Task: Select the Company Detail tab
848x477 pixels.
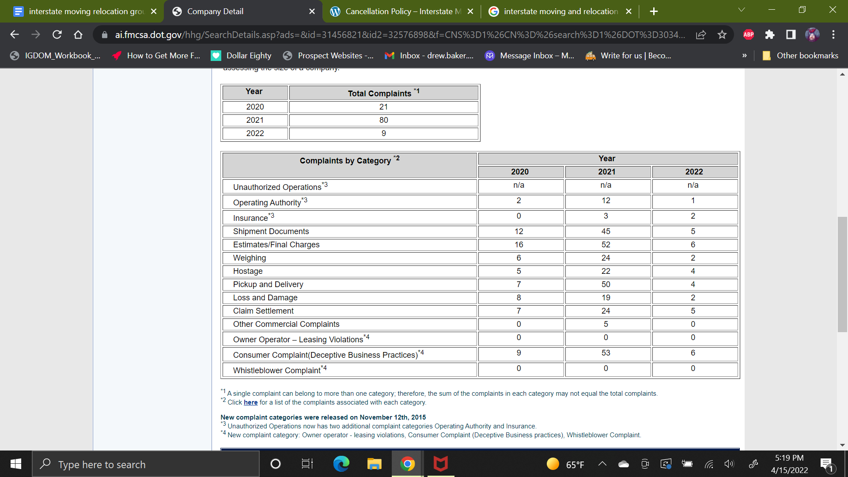Action: tap(243, 11)
